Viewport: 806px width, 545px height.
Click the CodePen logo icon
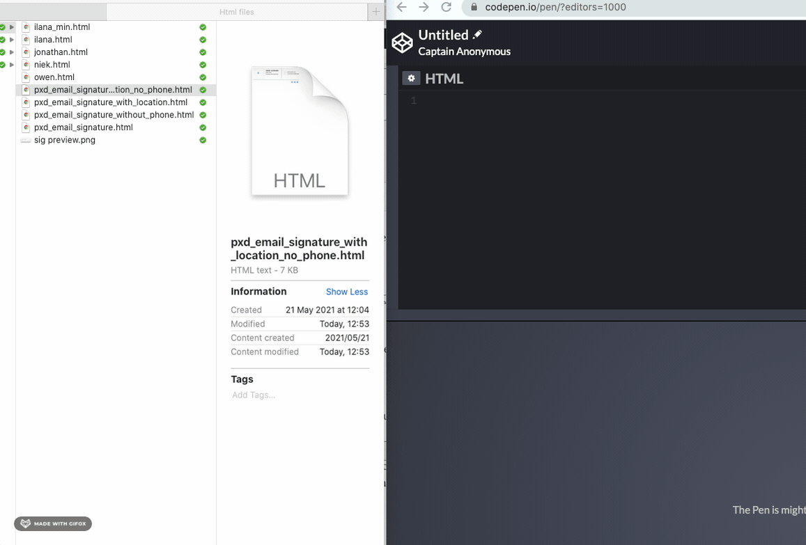402,43
